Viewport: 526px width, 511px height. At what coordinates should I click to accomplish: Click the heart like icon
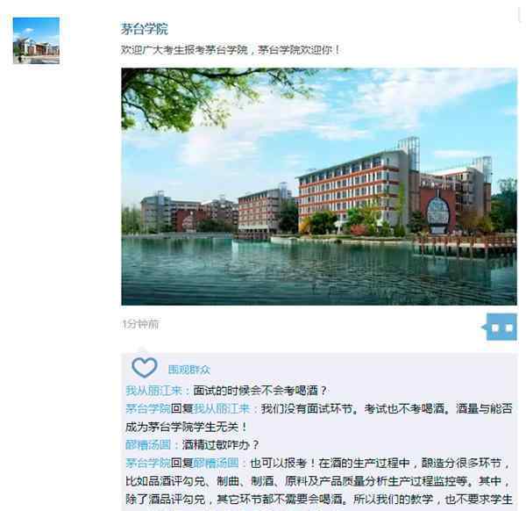pos(145,368)
